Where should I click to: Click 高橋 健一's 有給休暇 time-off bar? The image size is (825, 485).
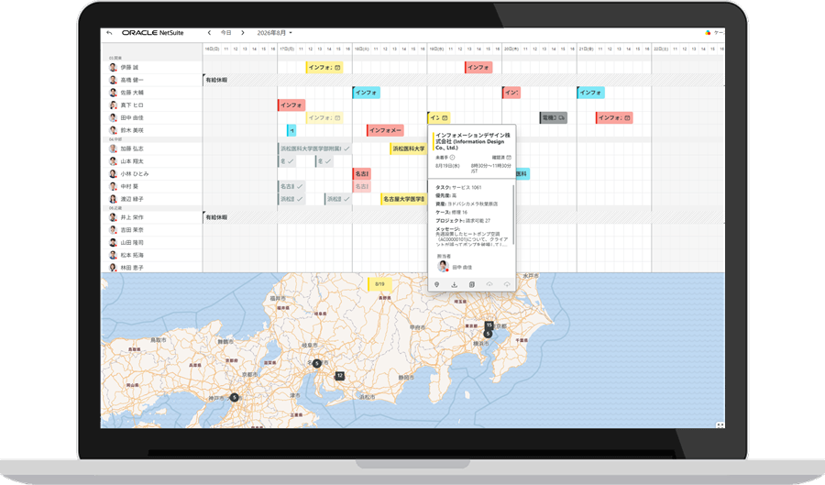pos(464,80)
